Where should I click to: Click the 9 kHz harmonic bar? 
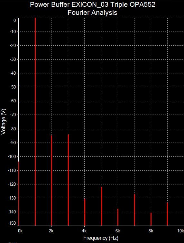[167, 214]
